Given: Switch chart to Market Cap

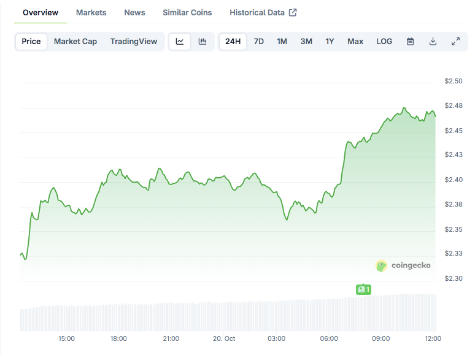Looking at the screenshot, I should (75, 42).
